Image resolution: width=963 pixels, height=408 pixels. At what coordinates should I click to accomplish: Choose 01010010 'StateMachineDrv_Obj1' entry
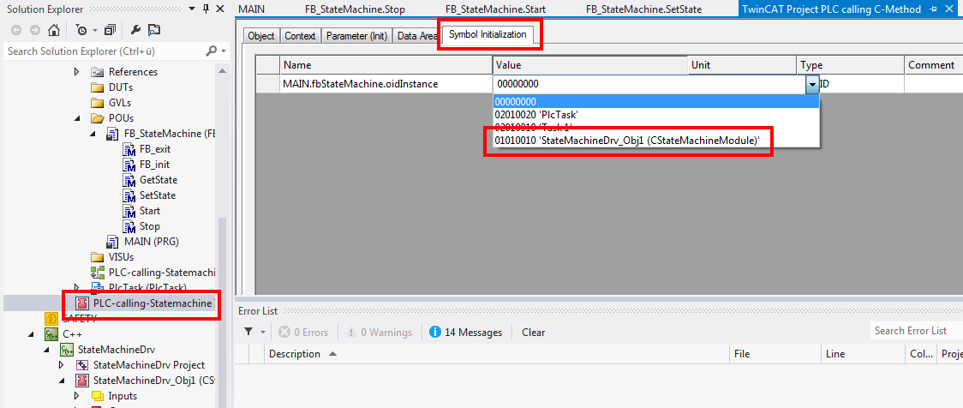point(656,141)
